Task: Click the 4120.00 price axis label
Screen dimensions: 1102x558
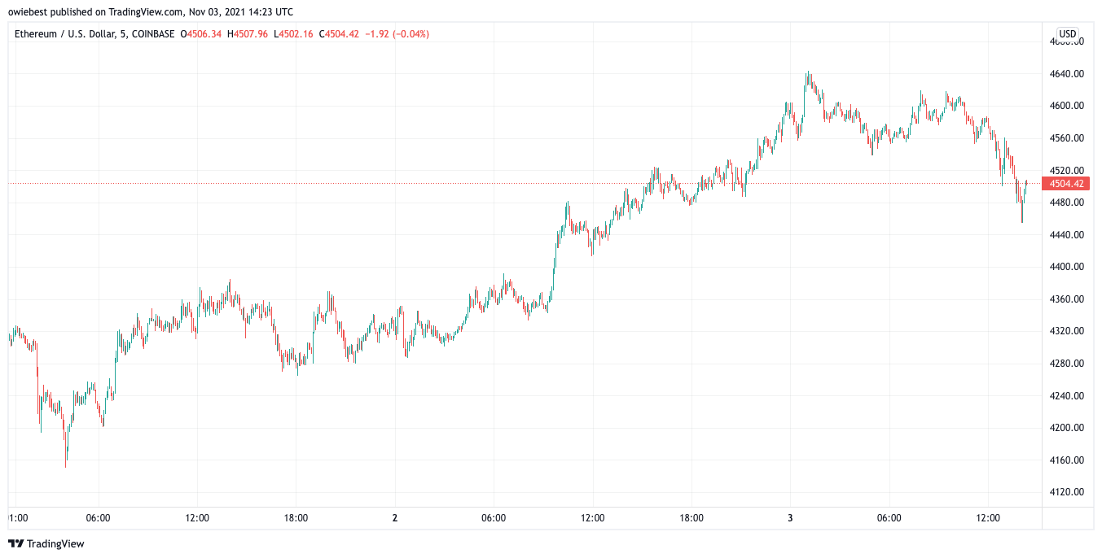Action: tap(1067, 492)
